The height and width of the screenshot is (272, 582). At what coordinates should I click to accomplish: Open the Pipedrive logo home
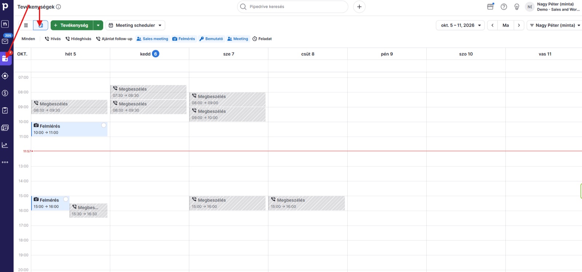tap(5, 7)
